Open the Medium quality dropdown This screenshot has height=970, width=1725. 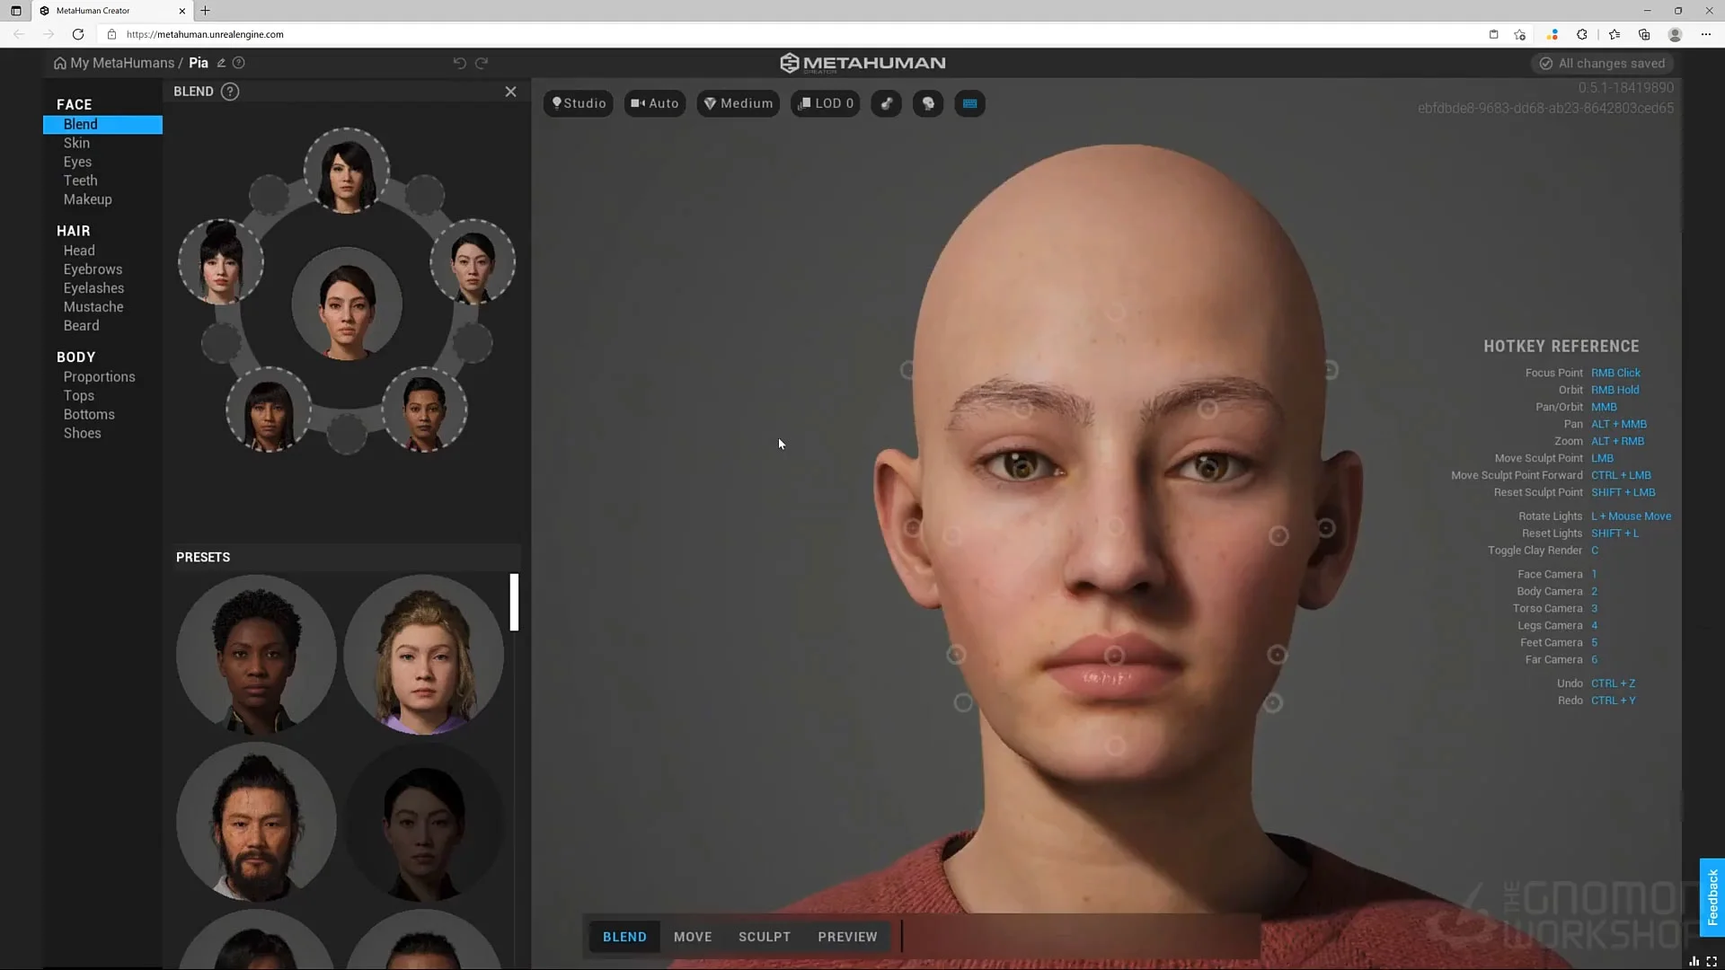pos(739,103)
